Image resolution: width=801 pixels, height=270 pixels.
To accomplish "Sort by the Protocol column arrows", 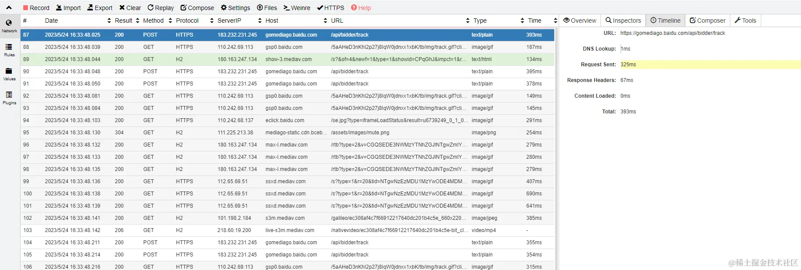I will click(x=212, y=21).
